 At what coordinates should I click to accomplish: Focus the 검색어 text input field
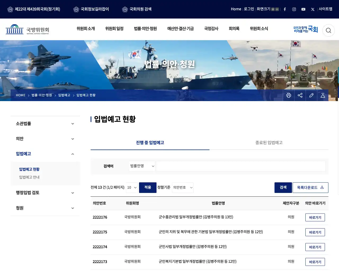pyautogui.click(x=241, y=166)
